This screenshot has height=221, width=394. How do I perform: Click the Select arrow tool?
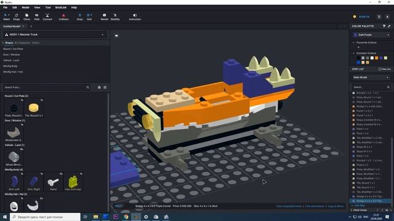[x=6, y=15]
